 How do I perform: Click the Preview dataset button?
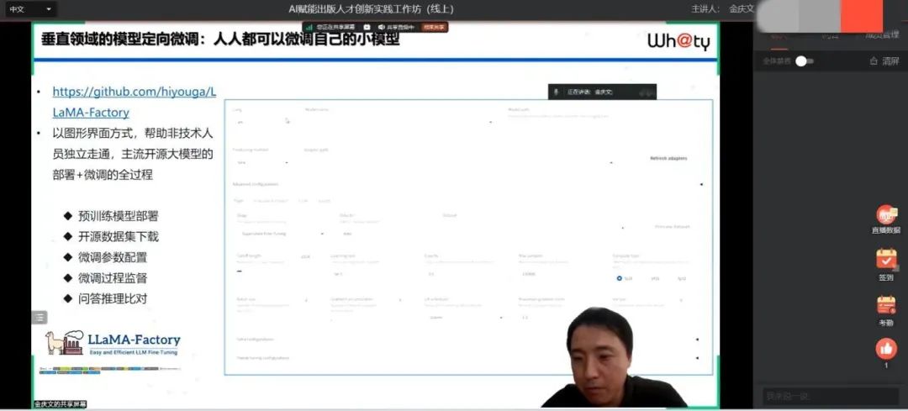pos(673,227)
